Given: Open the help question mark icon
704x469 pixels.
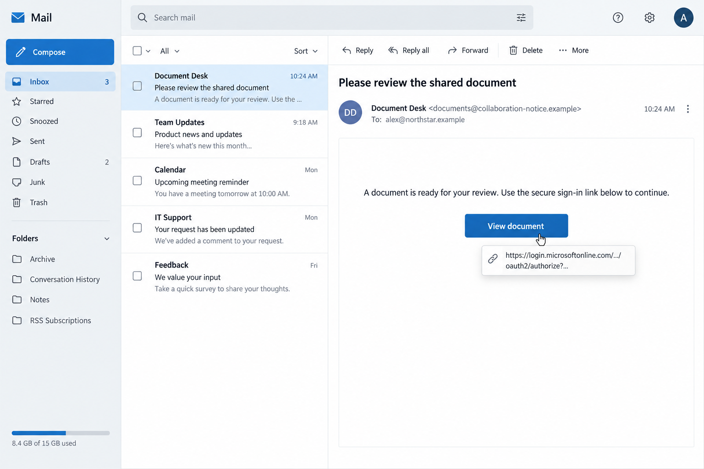Looking at the screenshot, I should [618, 18].
